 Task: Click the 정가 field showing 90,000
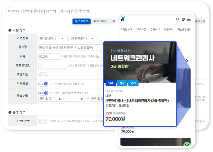tap(50, 57)
